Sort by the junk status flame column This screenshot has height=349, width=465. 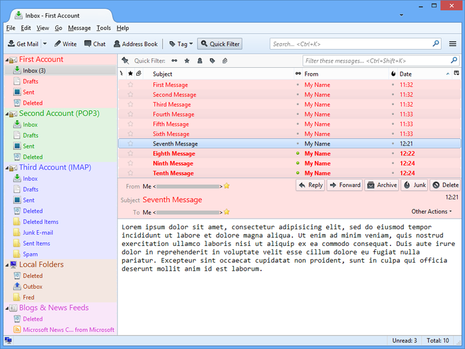click(393, 74)
